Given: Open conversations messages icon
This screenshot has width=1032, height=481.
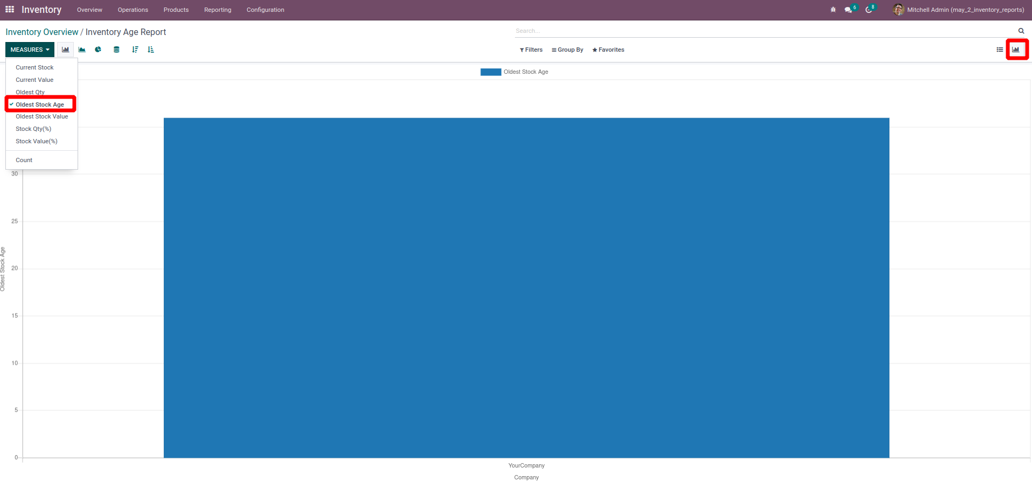Looking at the screenshot, I should pyautogui.click(x=849, y=10).
